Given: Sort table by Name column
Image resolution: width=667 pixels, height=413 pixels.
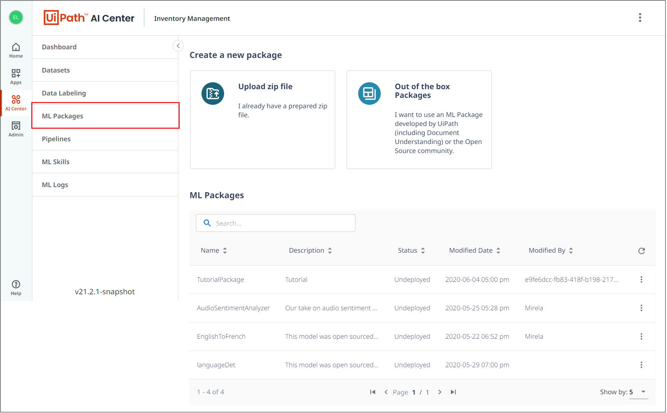Looking at the screenshot, I should pos(214,251).
